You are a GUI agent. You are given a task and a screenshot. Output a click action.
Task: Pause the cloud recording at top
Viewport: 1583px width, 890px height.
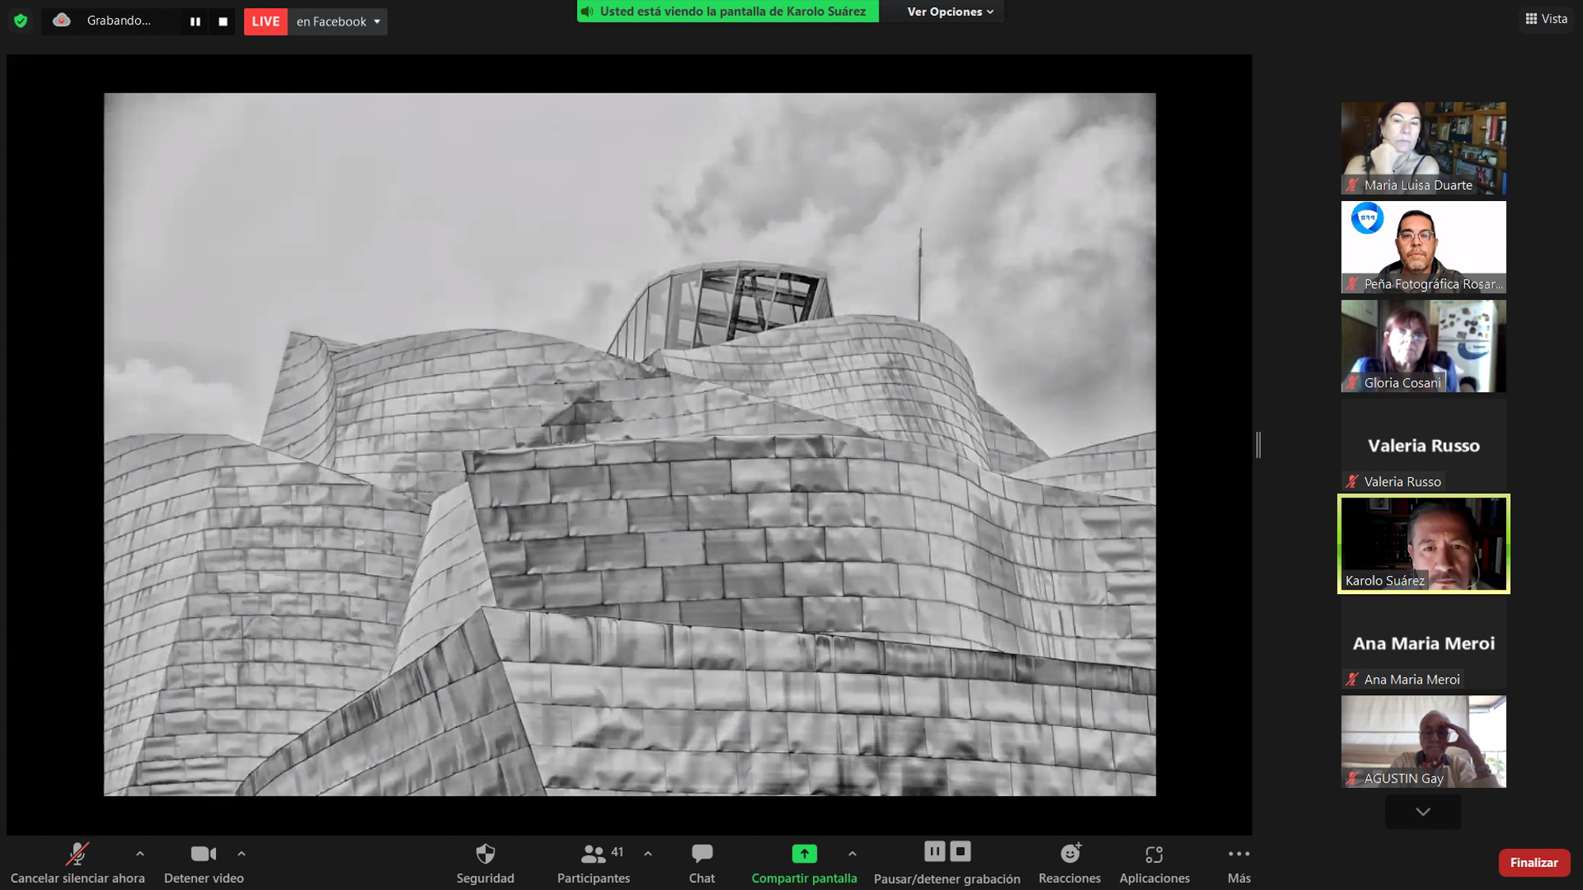[195, 21]
